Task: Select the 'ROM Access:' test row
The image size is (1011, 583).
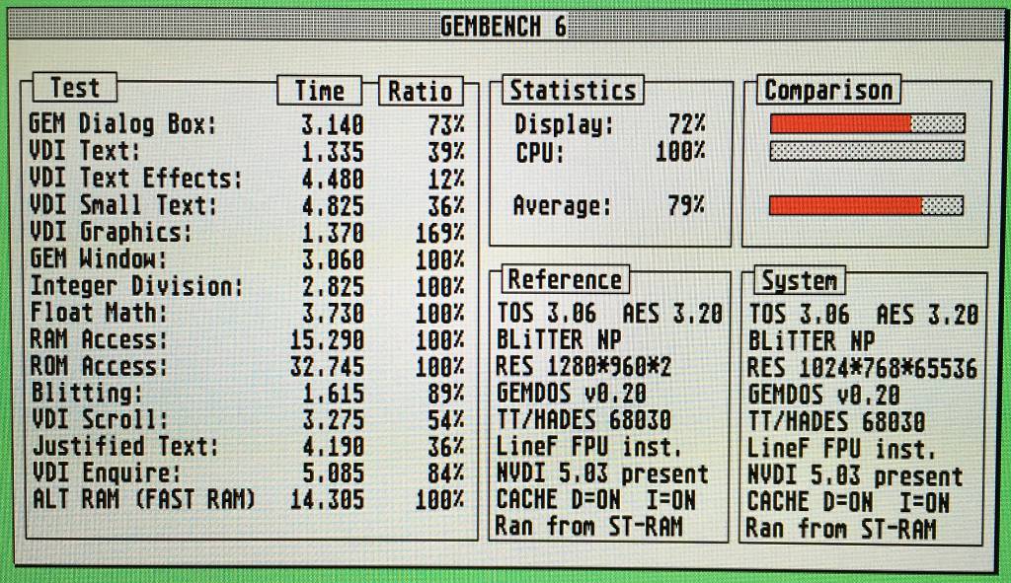Action: pos(247,367)
